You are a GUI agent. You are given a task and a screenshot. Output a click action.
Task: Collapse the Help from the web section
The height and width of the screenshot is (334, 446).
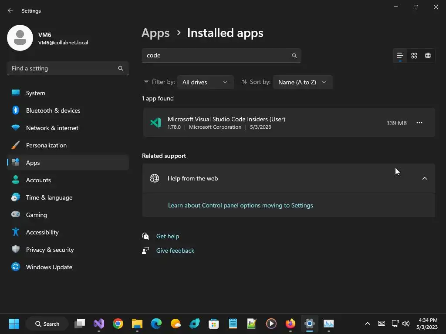pos(424,178)
